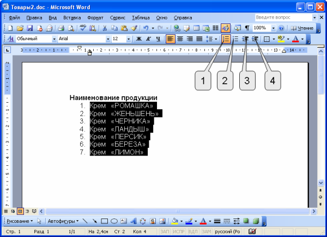Click the Undo arrow icon
This screenshot has height=237, width=327.
(146, 28)
